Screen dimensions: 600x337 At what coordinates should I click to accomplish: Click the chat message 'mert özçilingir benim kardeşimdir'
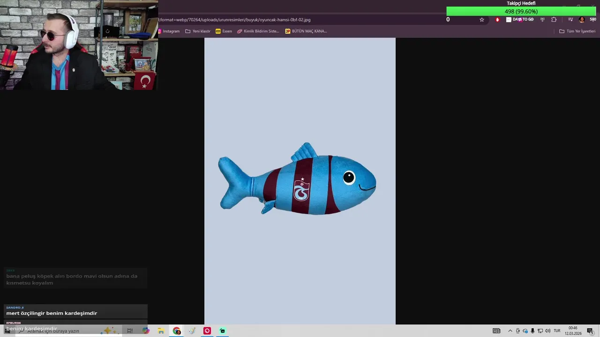pyautogui.click(x=52, y=313)
